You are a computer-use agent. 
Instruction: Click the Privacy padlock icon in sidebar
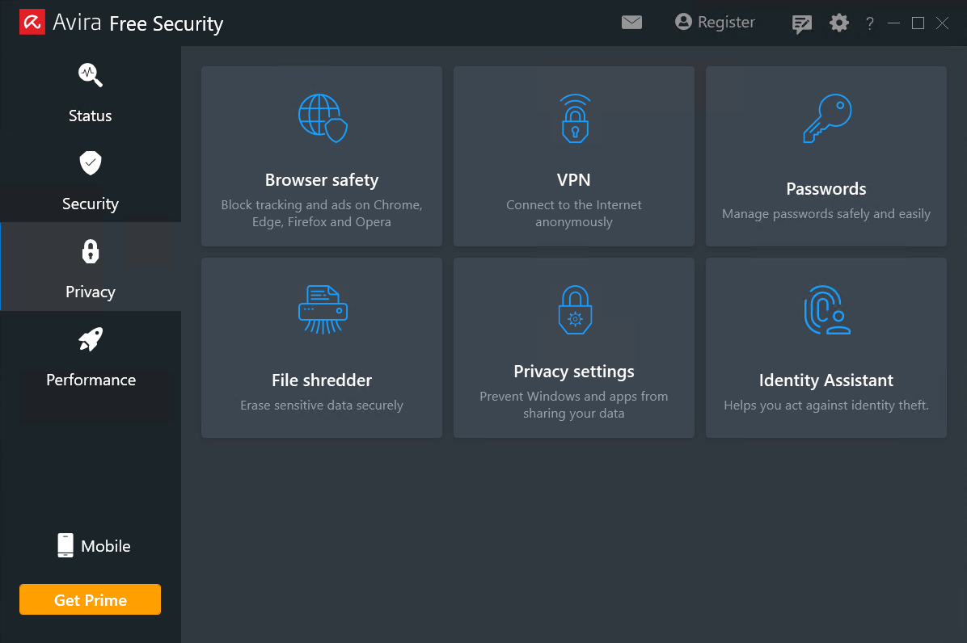(x=90, y=251)
